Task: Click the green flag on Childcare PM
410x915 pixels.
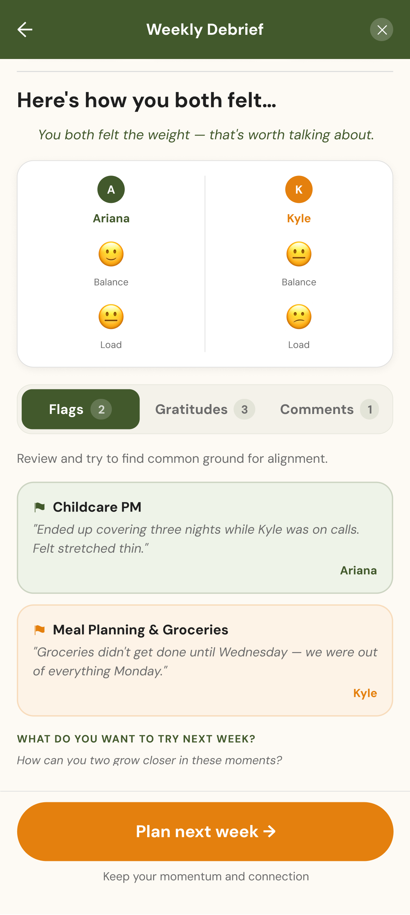Action: click(x=40, y=507)
